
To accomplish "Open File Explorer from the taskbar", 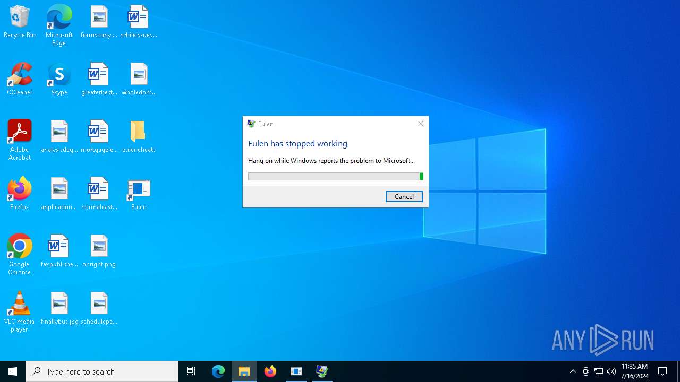I will pos(244,371).
